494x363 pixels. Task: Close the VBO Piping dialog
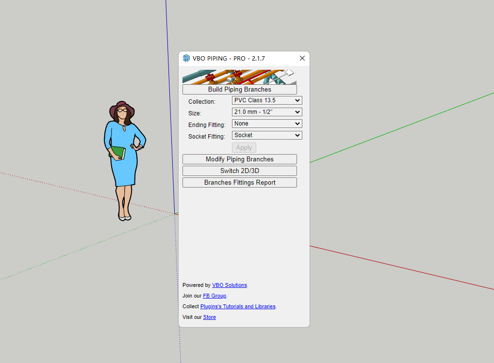click(x=302, y=58)
